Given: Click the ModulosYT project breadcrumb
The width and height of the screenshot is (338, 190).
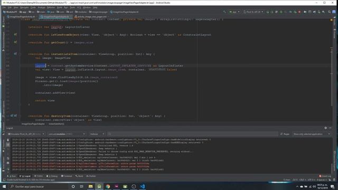Looking at the screenshot, I should (10, 12).
